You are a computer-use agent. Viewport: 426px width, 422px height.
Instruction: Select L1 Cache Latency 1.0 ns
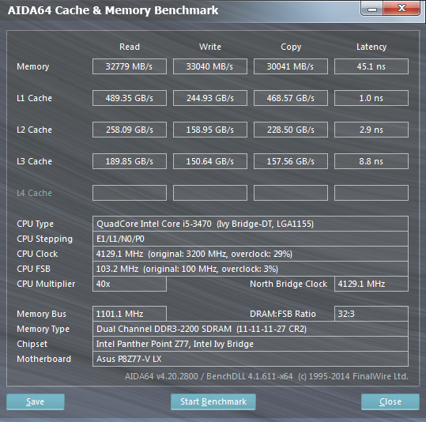click(x=371, y=98)
